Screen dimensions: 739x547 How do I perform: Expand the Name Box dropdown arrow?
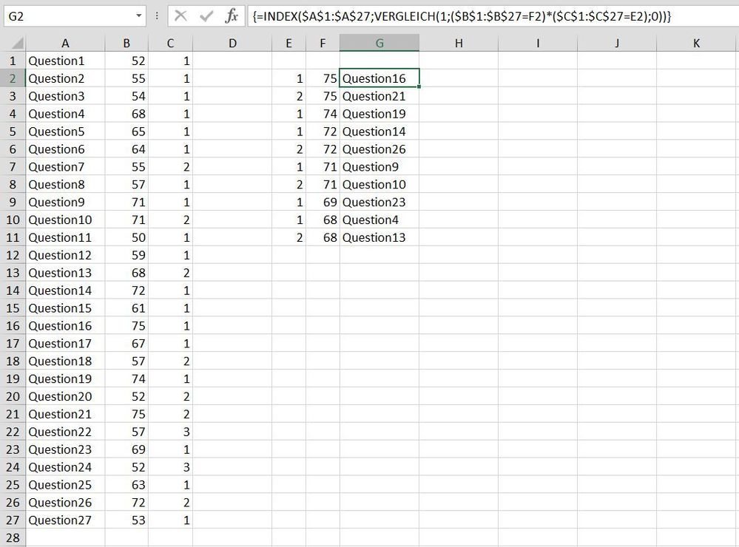138,16
